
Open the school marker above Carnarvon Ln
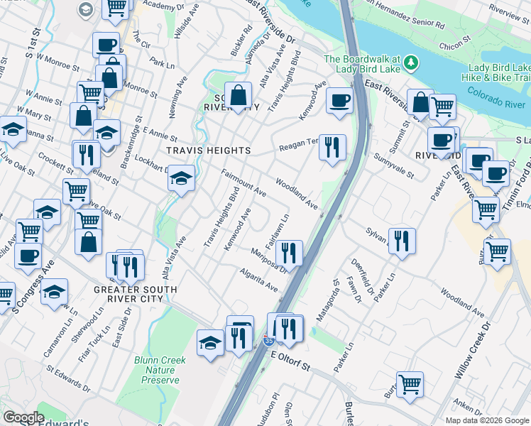click(54, 293)
